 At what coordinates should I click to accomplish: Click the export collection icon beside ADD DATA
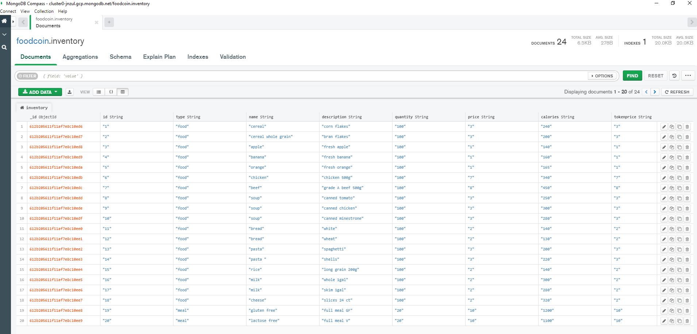click(69, 92)
